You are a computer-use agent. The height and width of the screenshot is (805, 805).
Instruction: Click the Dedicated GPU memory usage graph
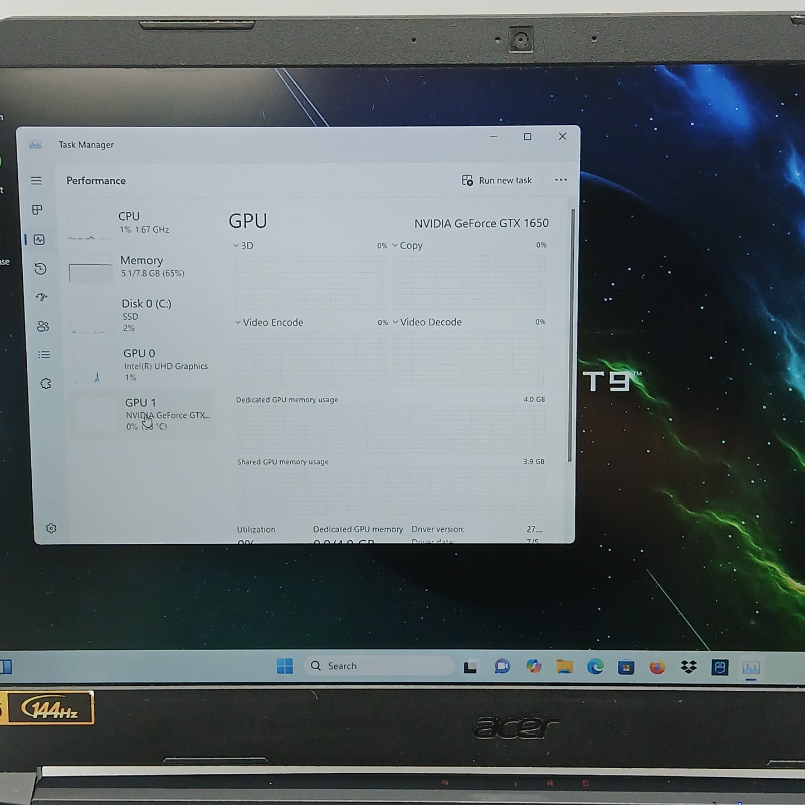[391, 430]
